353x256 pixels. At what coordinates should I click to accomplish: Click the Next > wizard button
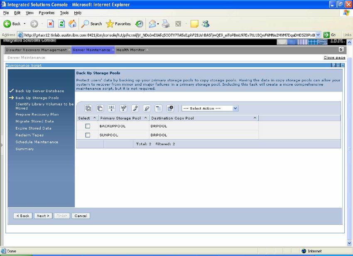click(x=43, y=216)
